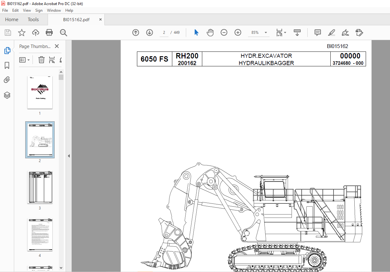Zoom in with the plus icon
This screenshot has height=272, width=390.
[238, 33]
